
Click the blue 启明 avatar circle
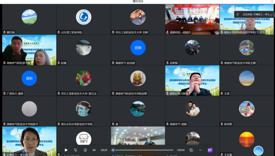138,47
